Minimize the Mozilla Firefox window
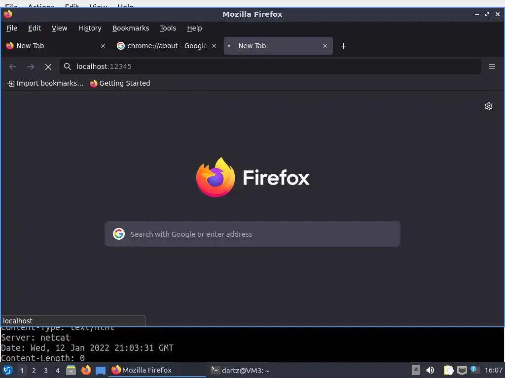 (x=477, y=14)
